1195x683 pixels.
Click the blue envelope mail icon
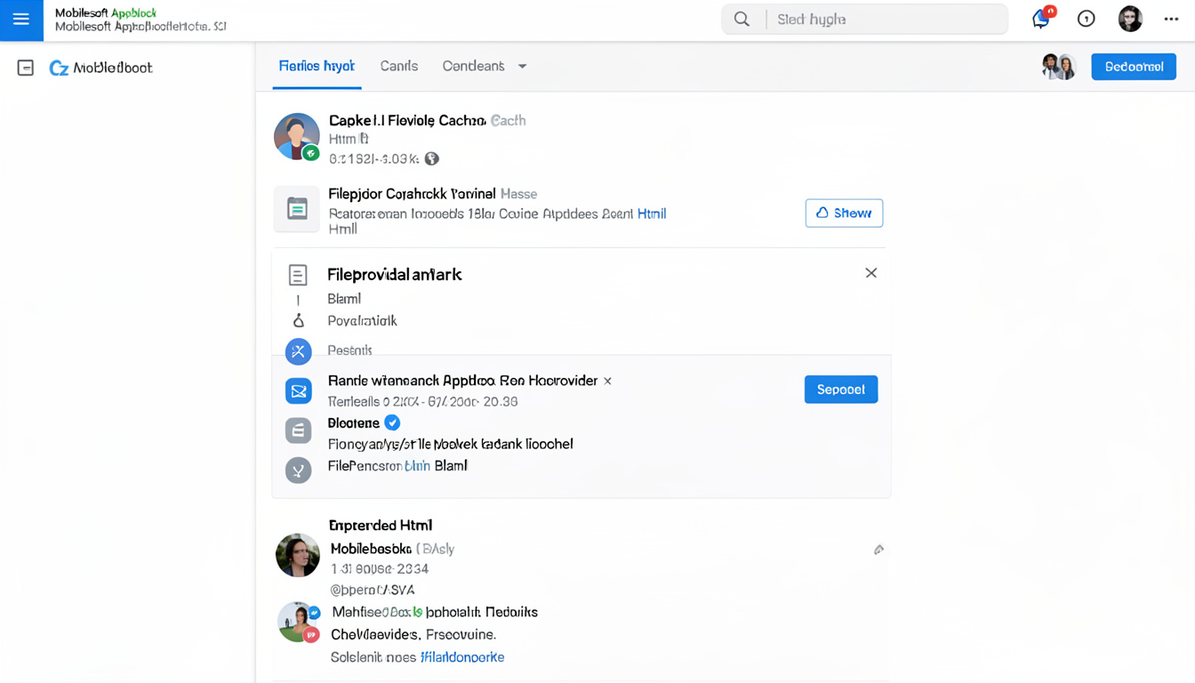[298, 390]
